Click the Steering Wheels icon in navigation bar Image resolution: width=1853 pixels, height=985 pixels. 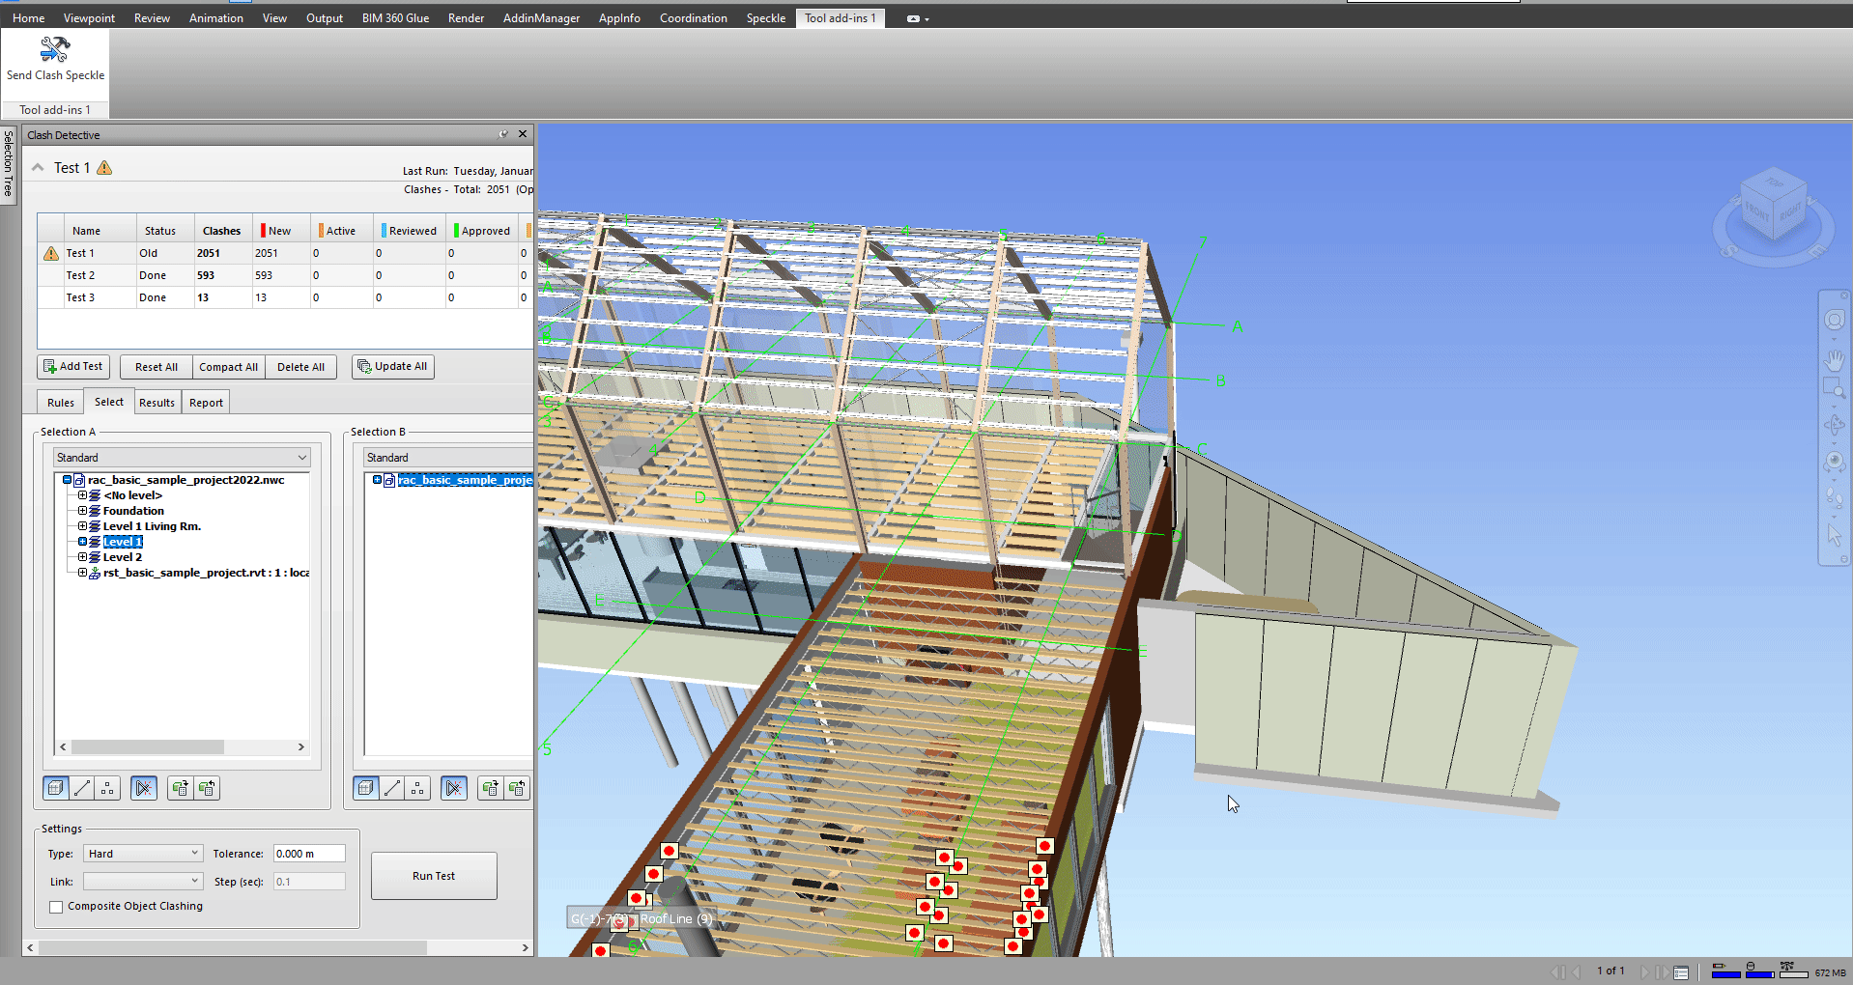point(1834,321)
